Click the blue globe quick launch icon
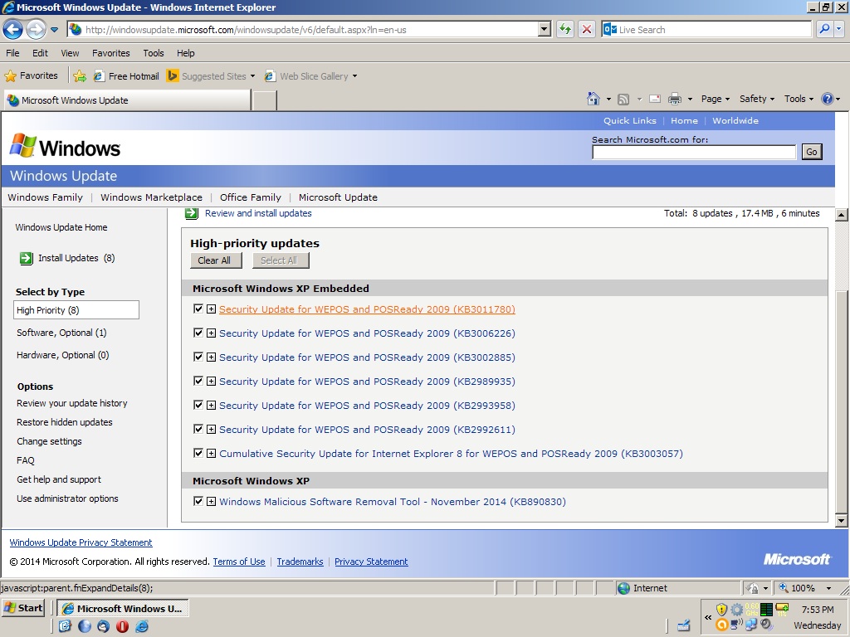Screen dimensions: 850x637 pyautogui.click(x=85, y=626)
